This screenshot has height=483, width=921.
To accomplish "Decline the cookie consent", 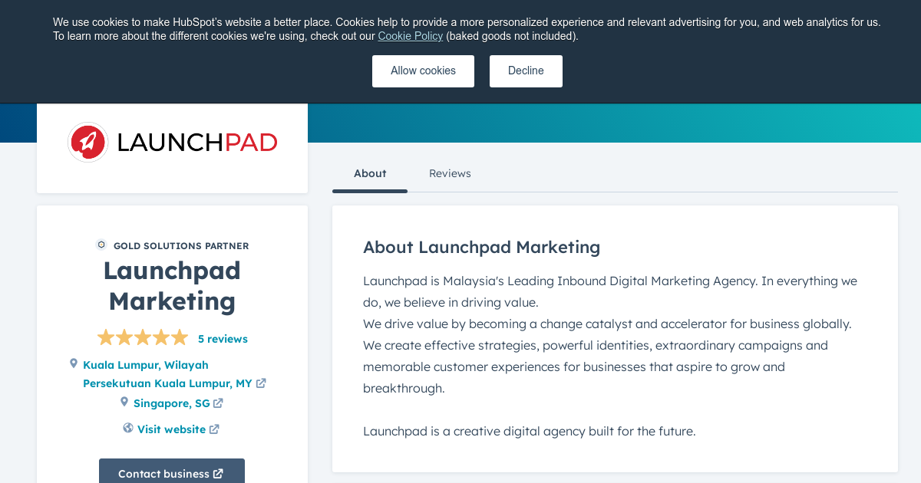I will 526,71.
